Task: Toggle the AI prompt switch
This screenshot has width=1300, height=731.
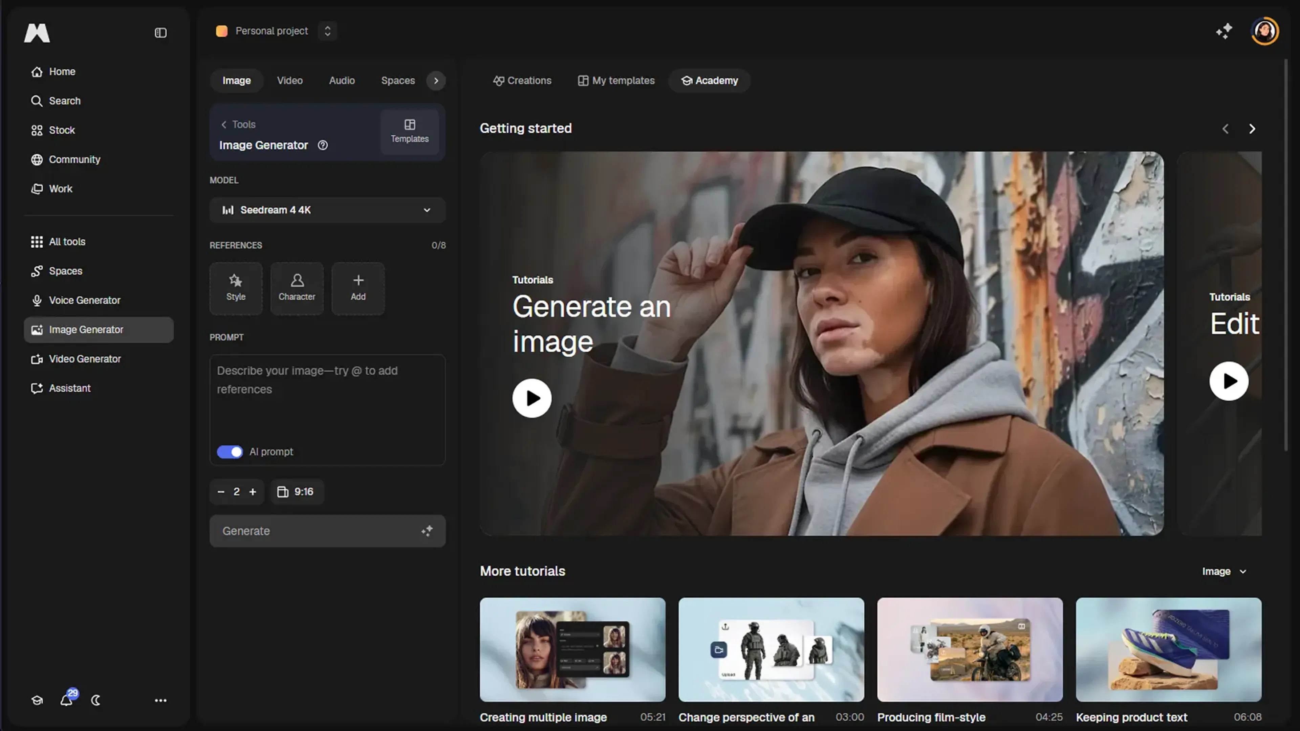Action: coord(230,451)
